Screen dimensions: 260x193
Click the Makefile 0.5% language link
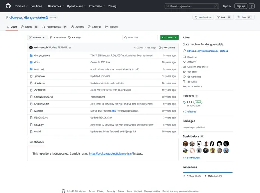214,176
